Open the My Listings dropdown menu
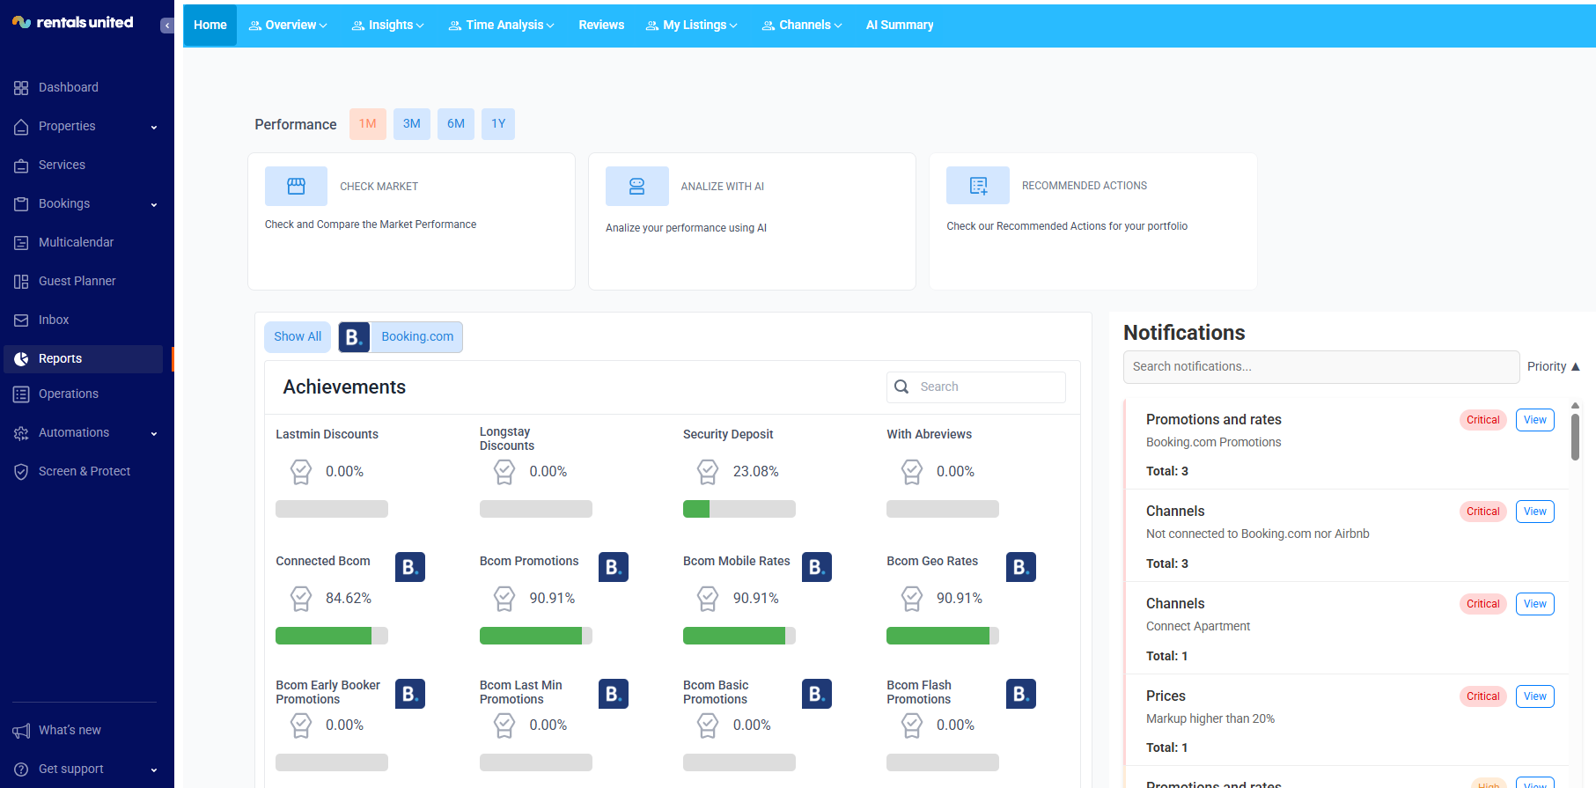Screen dimensions: 1596x788 pos(692,25)
